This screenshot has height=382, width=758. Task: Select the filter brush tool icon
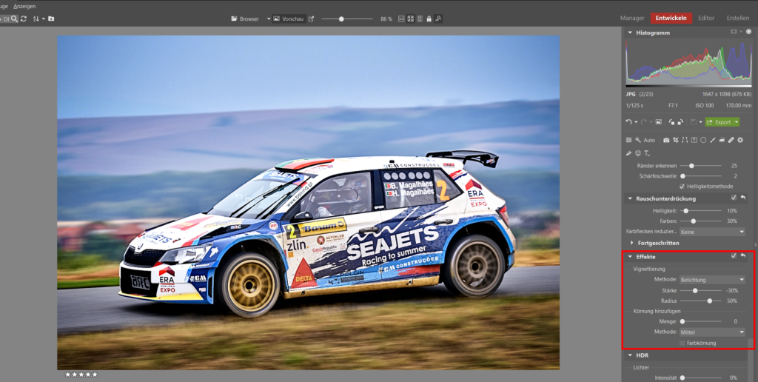pos(713,140)
